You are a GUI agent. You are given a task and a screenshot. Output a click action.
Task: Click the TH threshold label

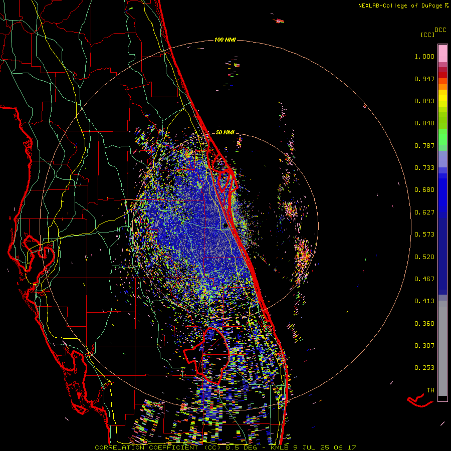coord(430,390)
